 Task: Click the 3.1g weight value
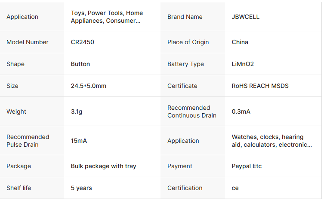[77, 112]
